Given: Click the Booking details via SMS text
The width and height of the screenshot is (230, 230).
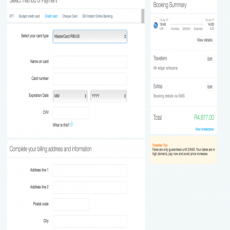Looking at the screenshot, I should pyautogui.click(x=169, y=96).
